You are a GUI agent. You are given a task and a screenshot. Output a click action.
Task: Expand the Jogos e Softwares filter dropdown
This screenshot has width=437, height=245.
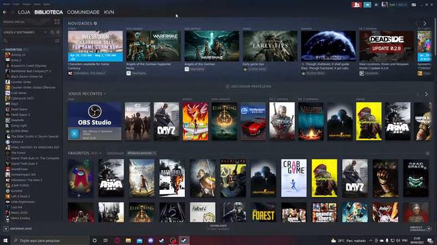(45, 32)
